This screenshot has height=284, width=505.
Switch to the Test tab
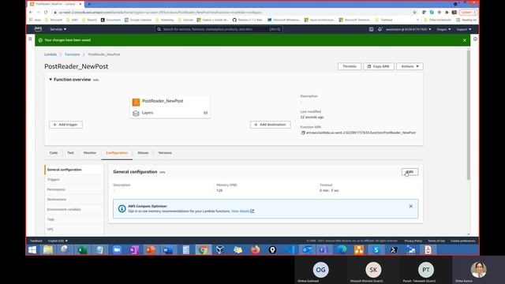pos(70,152)
